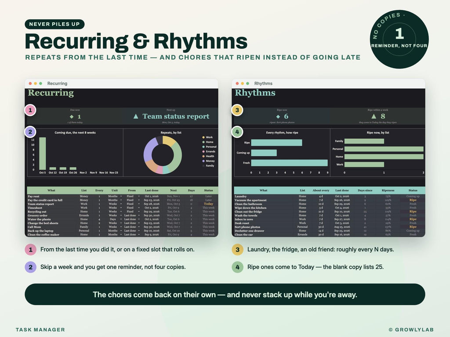450x337 pixels.
Task: Open the Unit dropdown for Water the plants
Action: 121,219
